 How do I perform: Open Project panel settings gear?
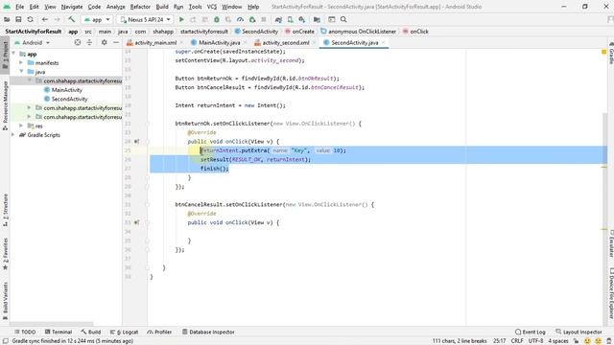tap(104, 42)
